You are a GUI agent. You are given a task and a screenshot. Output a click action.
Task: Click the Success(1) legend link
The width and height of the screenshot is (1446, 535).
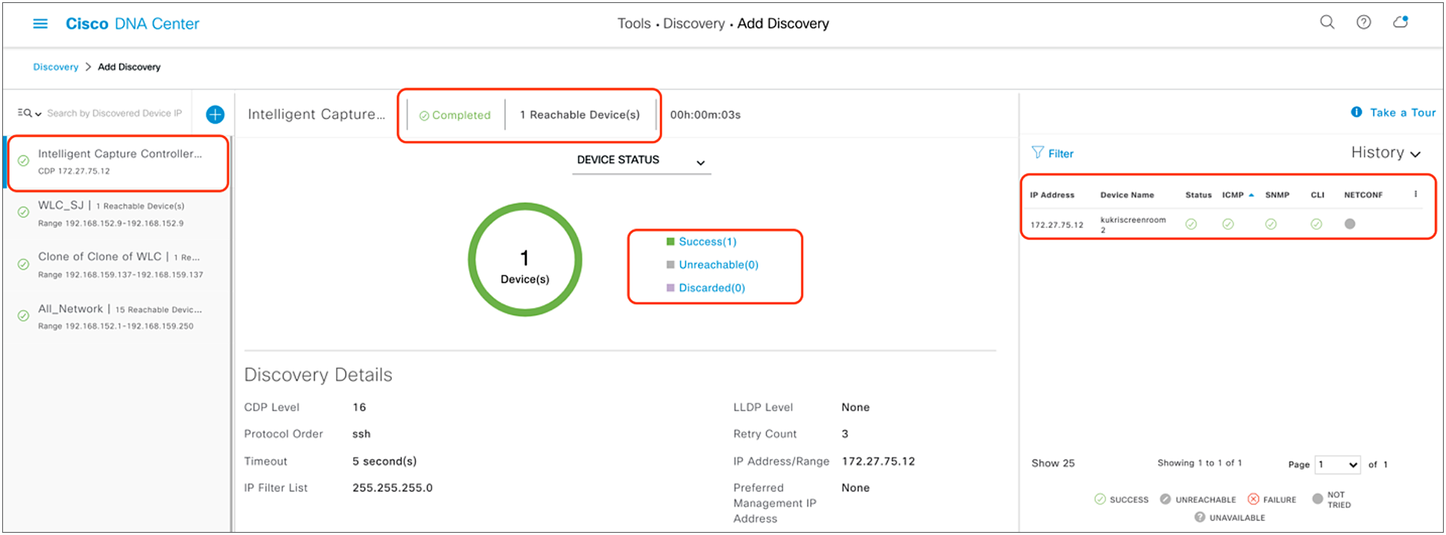[x=708, y=242]
